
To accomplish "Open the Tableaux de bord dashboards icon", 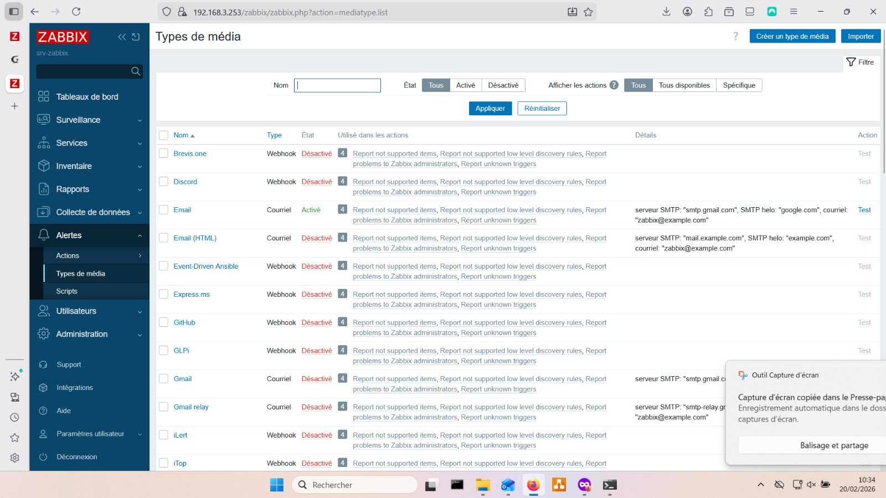I will point(44,97).
